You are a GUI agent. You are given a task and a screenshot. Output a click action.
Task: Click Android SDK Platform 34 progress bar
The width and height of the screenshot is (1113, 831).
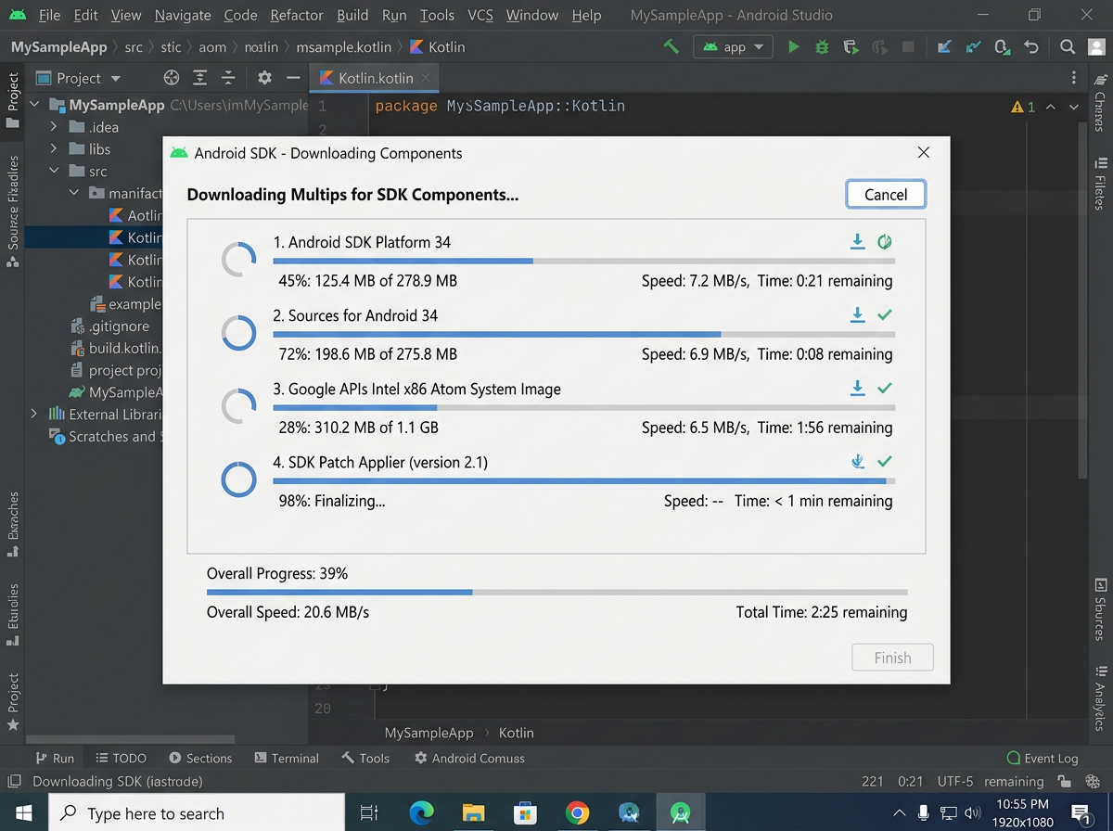click(584, 262)
